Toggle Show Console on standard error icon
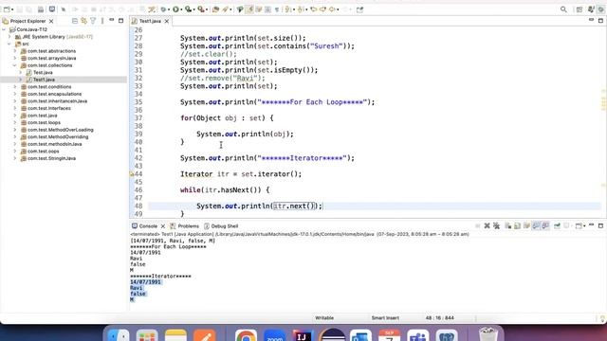The height and width of the screenshot is (341, 607). 545,225
